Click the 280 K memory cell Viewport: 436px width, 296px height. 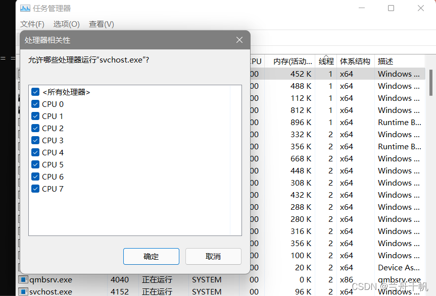coord(301,219)
